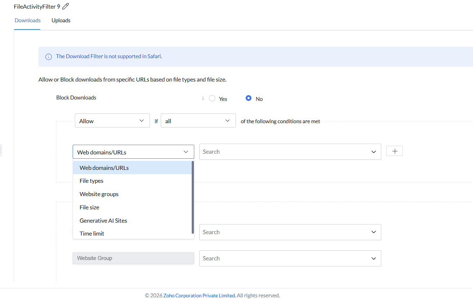Switch to the Uploads tab
The image size is (473, 302).
pos(61,20)
